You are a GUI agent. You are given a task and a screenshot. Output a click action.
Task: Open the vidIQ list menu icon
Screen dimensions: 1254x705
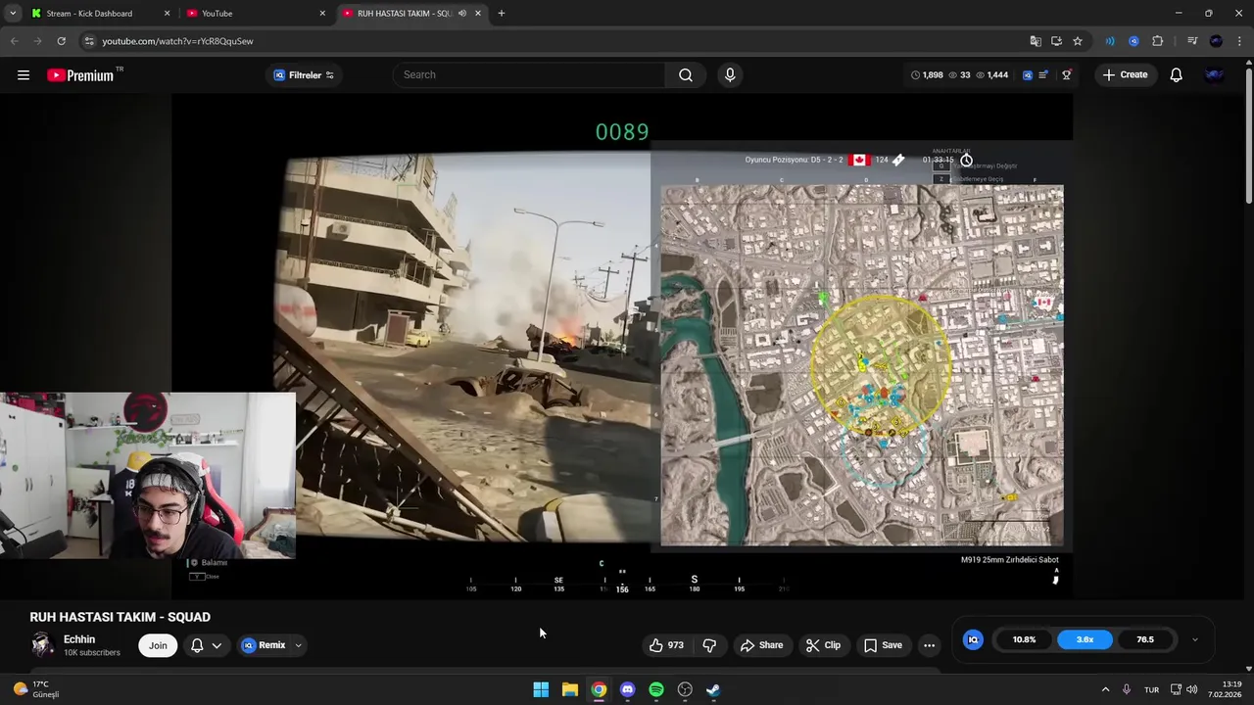click(x=1044, y=75)
